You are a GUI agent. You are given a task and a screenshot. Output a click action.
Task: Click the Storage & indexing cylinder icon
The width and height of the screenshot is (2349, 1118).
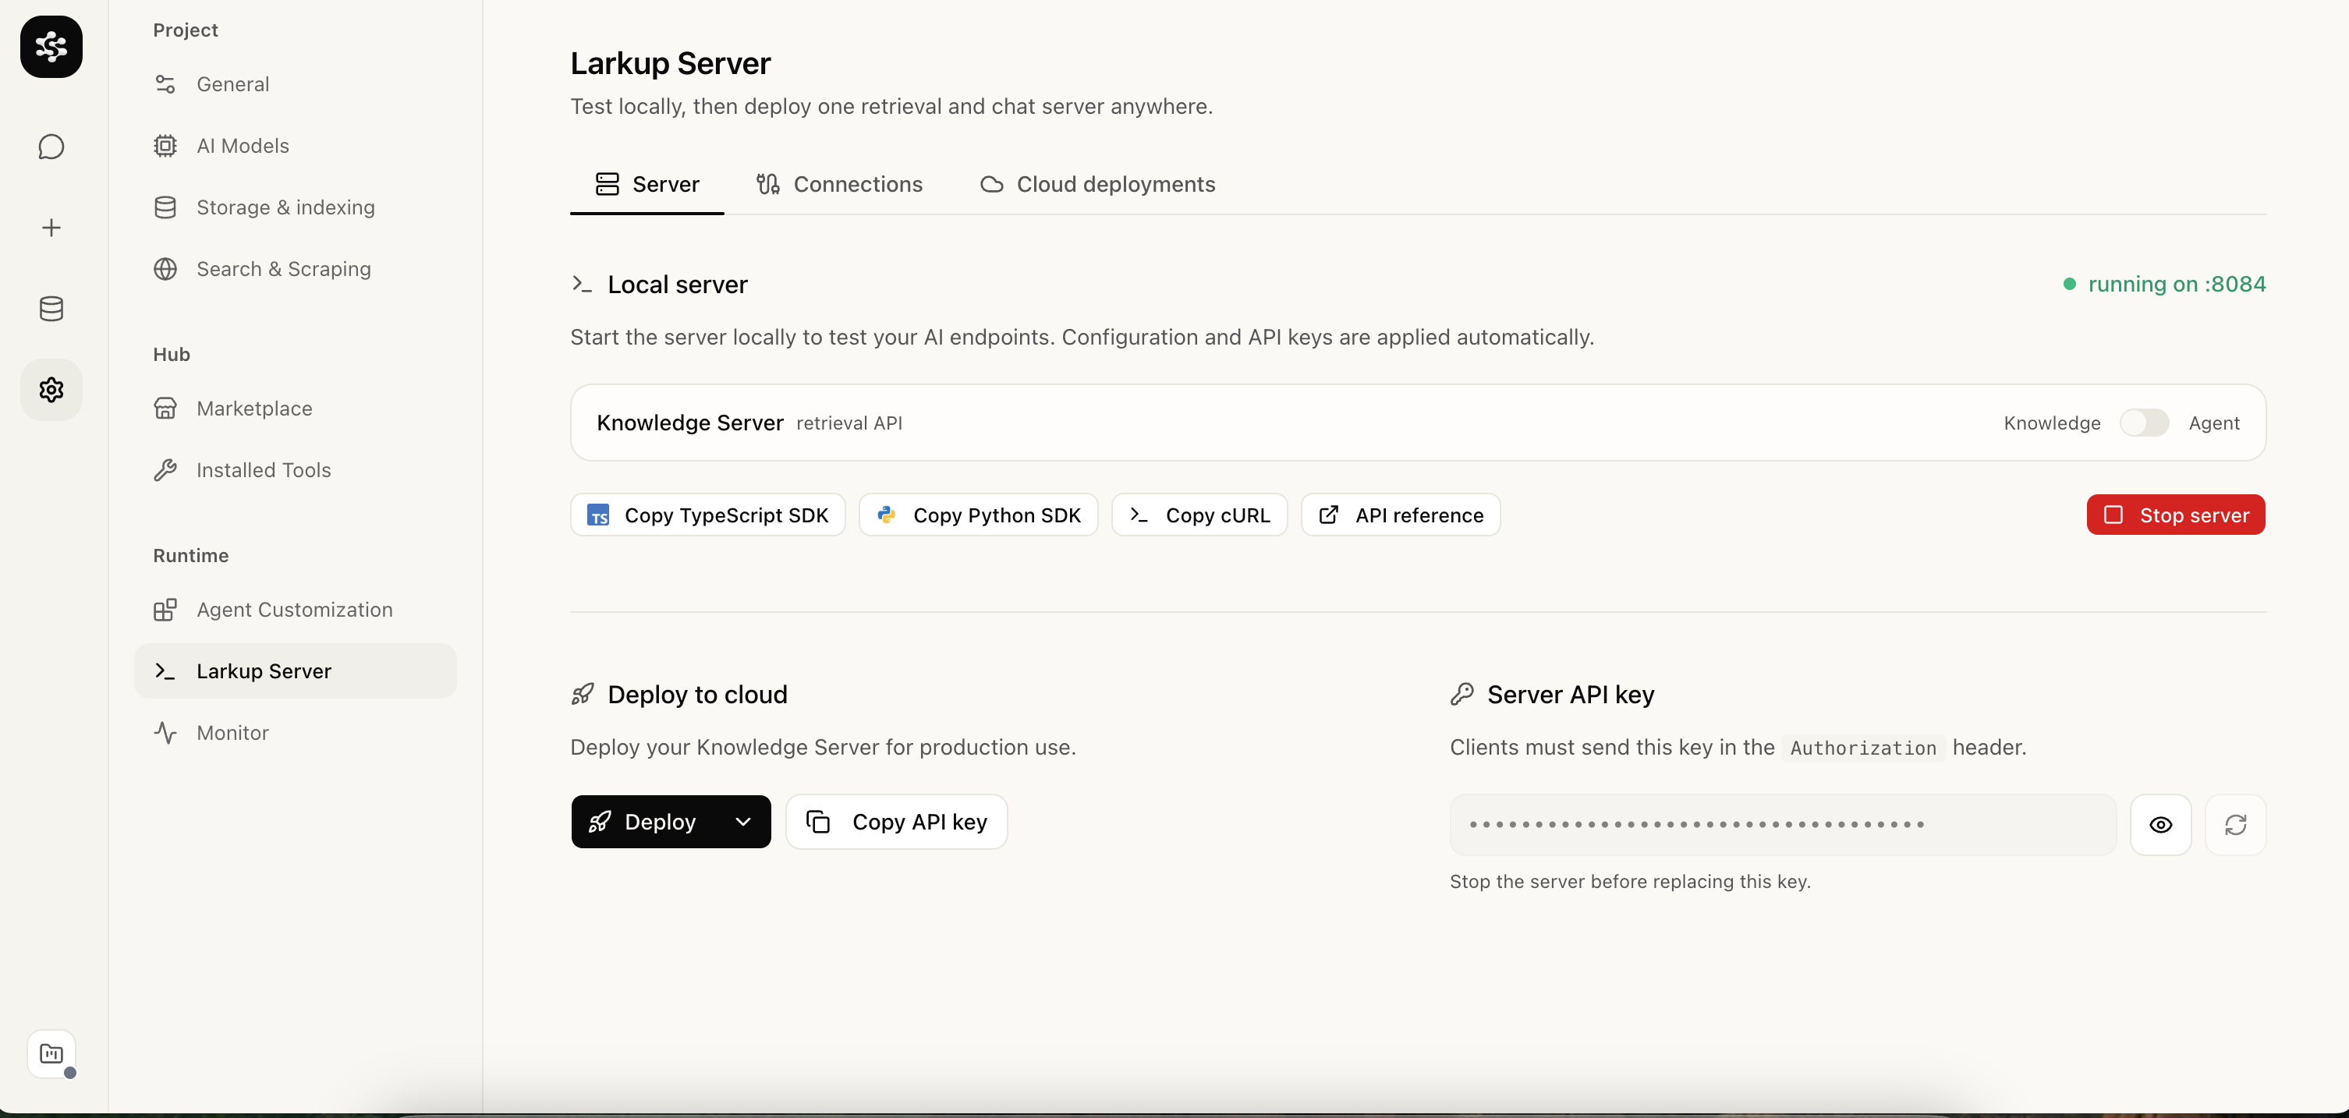click(x=165, y=208)
